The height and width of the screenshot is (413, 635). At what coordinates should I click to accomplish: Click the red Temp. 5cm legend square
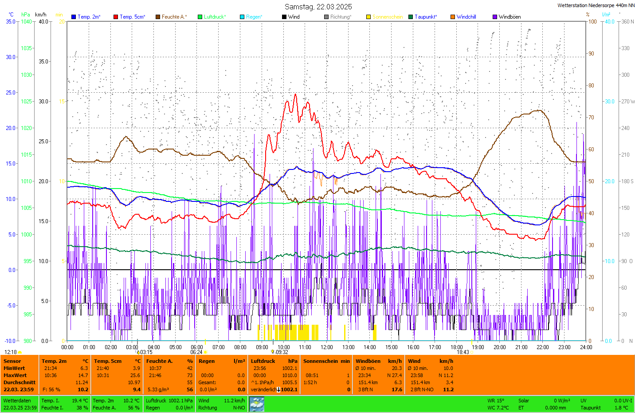tap(116, 17)
